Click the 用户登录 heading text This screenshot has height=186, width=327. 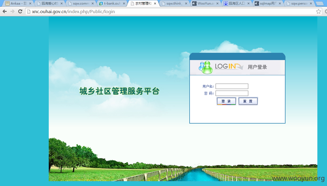tap(257, 67)
